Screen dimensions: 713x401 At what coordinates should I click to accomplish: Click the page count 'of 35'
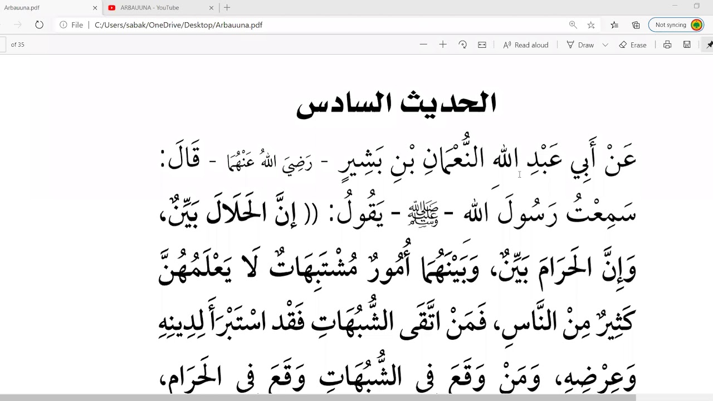[18, 45]
